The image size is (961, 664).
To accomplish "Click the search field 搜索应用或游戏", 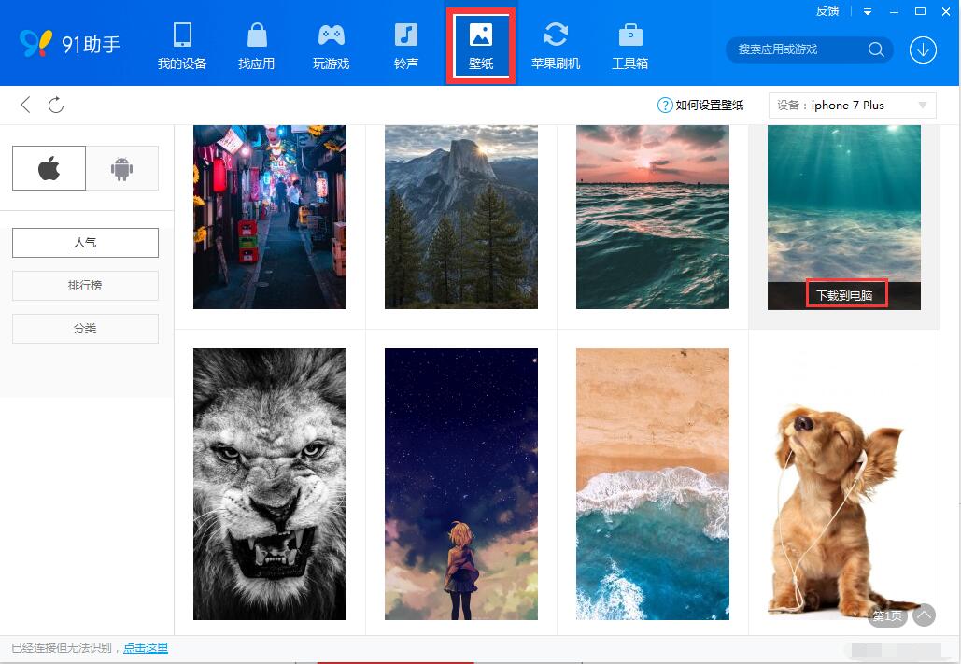I will click(x=798, y=49).
